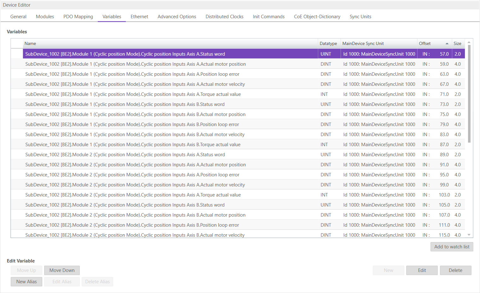Open the Advanced Options tab
480x293 pixels.
pos(177,16)
